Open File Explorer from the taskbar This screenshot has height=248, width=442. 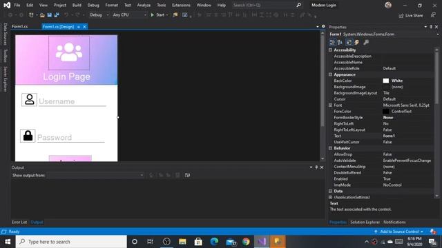182,242
